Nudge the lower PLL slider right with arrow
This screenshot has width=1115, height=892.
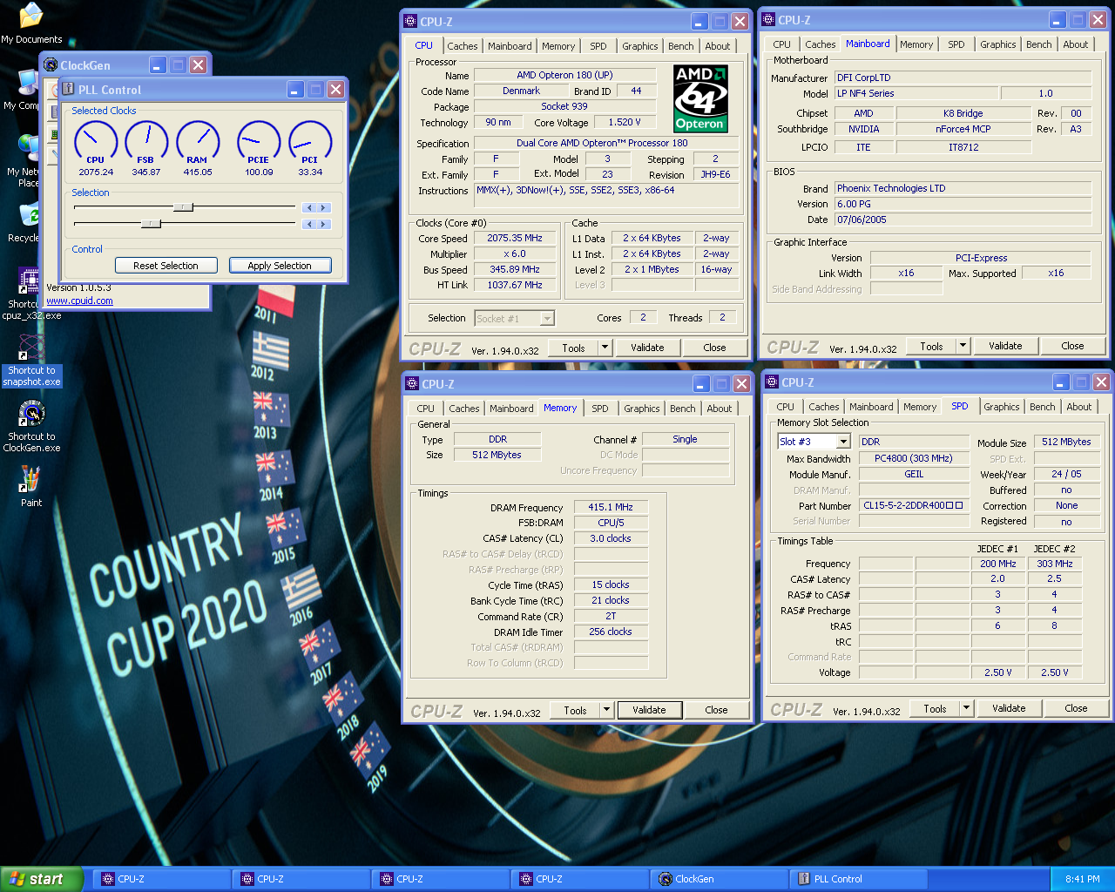[324, 224]
